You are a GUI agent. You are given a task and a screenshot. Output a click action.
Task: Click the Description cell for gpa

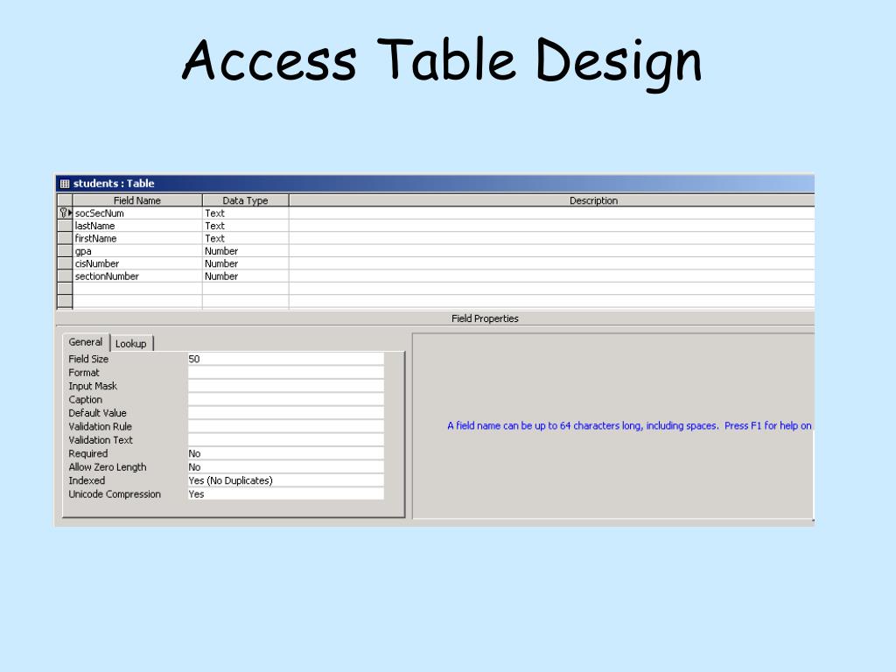[x=552, y=251]
